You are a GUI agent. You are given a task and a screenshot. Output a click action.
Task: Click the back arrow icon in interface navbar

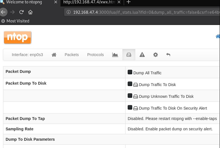click(x=168, y=55)
